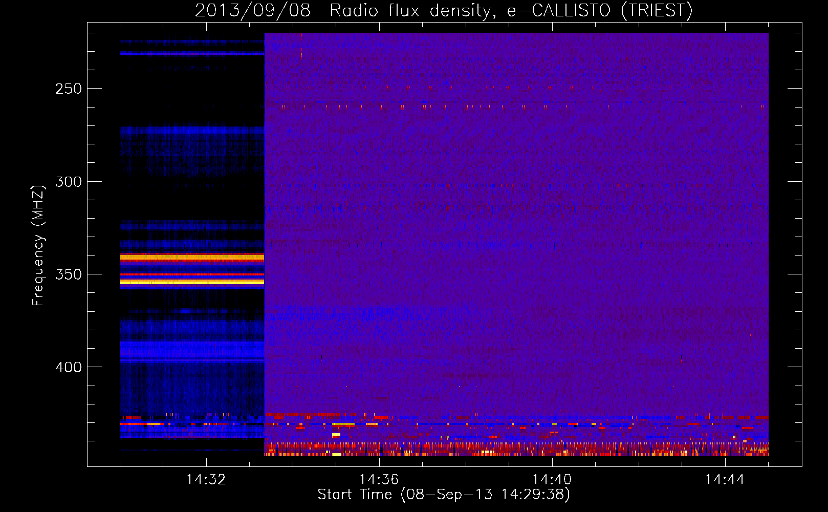The width and height of the screenshot is (828, 512).
Task: Click the "Start Time" horizontal axis label
Action: (444, 495)
